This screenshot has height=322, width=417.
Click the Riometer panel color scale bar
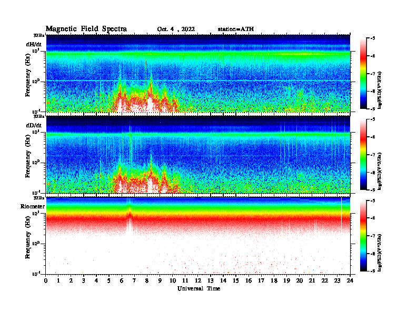(x=363, y=236)
